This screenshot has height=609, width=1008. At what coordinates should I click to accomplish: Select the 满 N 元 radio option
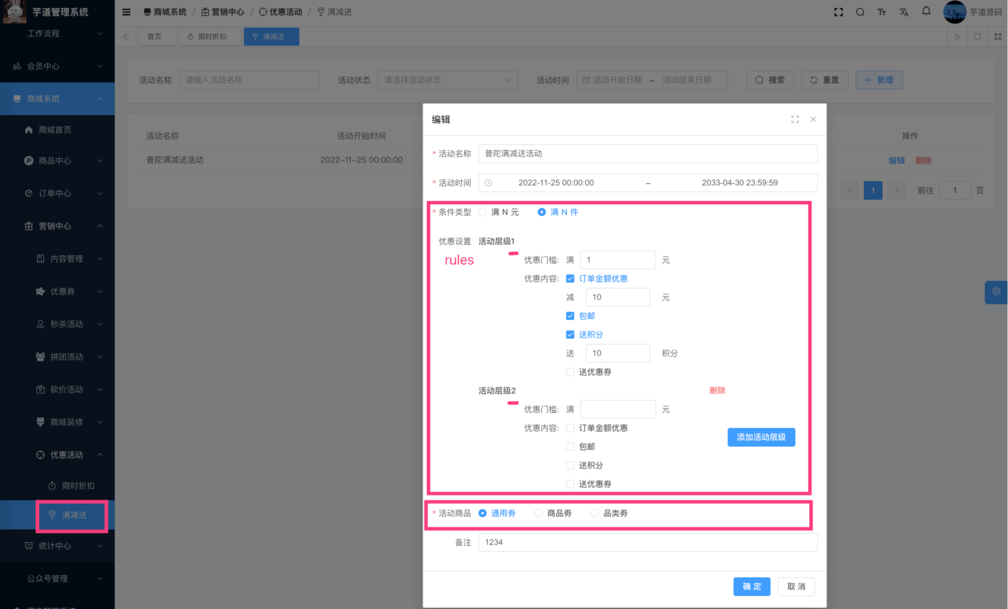[483, 212]
